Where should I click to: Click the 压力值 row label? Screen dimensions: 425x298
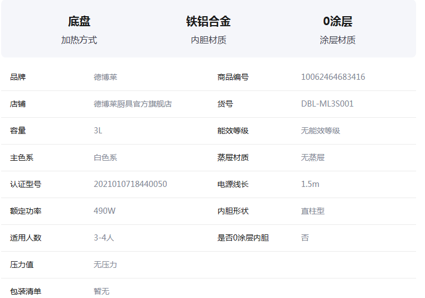[22, 265]
